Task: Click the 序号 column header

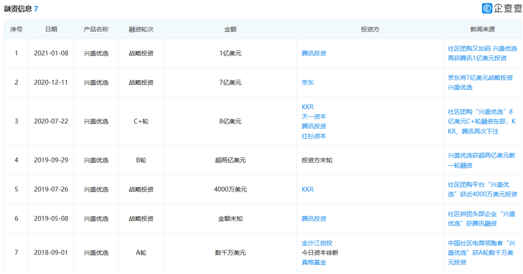Action: [16, 29]
